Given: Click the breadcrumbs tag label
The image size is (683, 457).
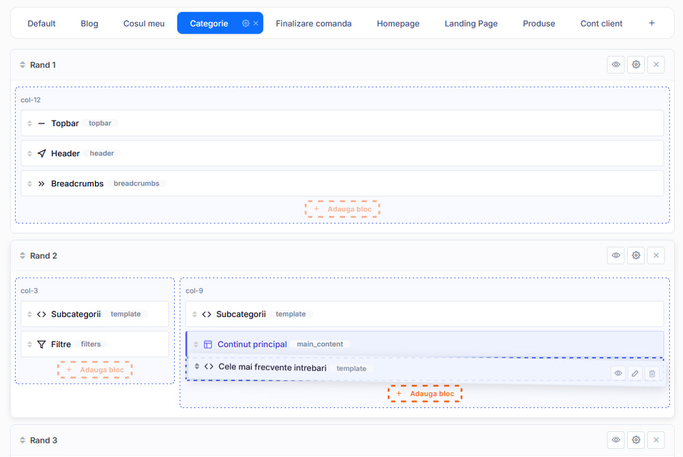Looking at the screenshot, I should [137, 183].
